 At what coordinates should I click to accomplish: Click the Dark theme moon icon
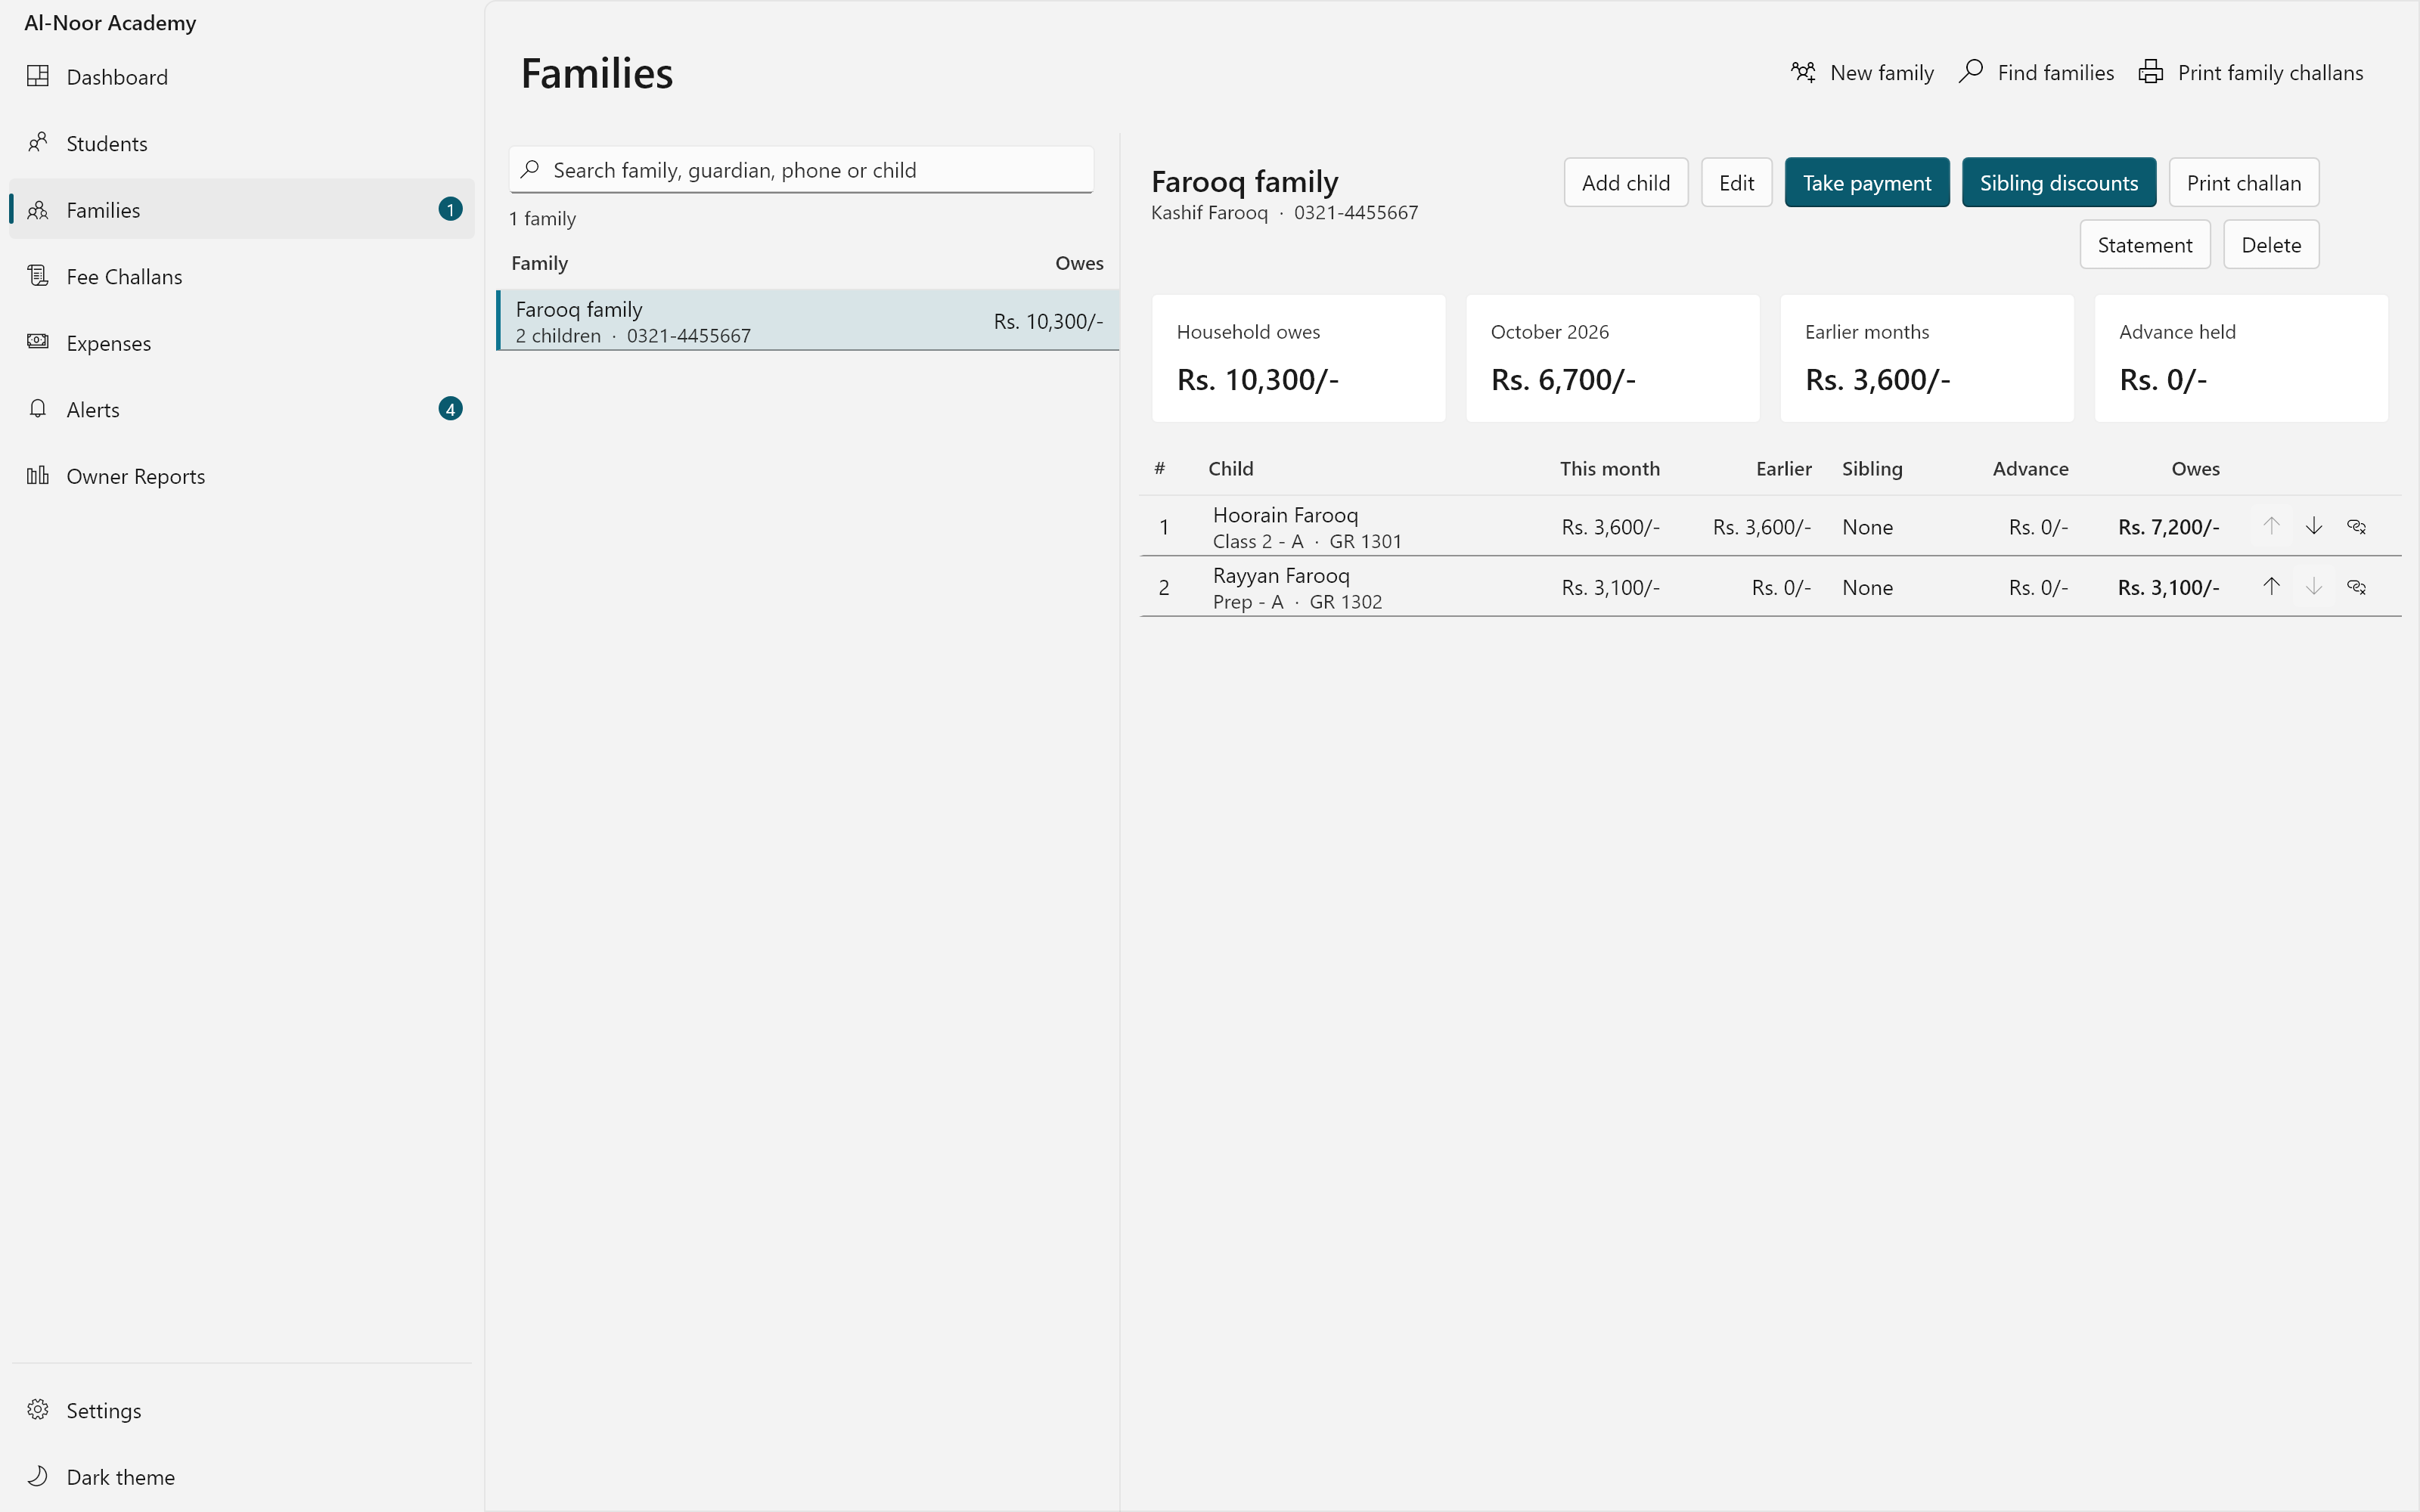(x=38, y=1476)
